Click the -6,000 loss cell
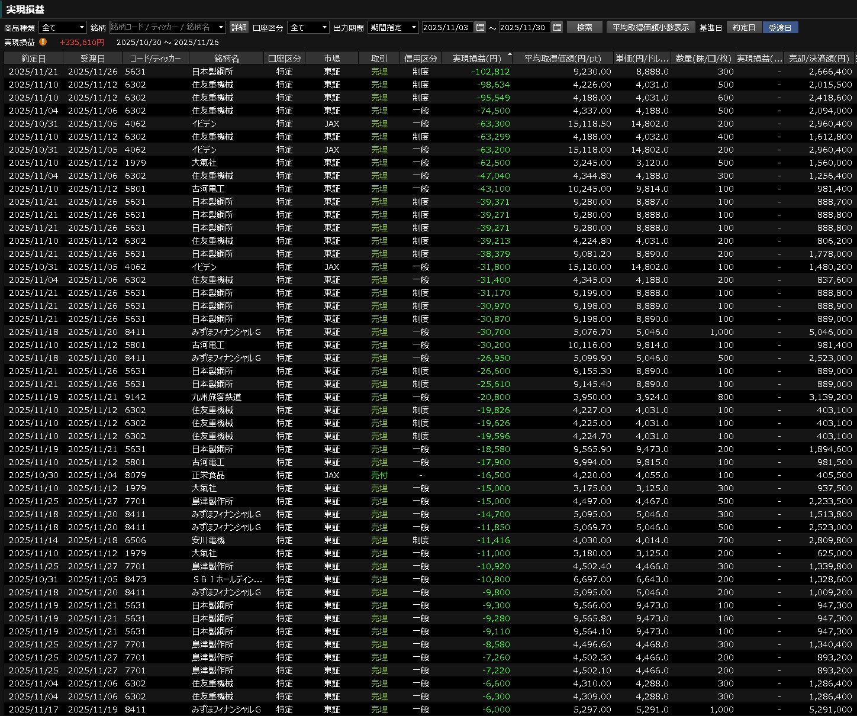 [495, 709]
